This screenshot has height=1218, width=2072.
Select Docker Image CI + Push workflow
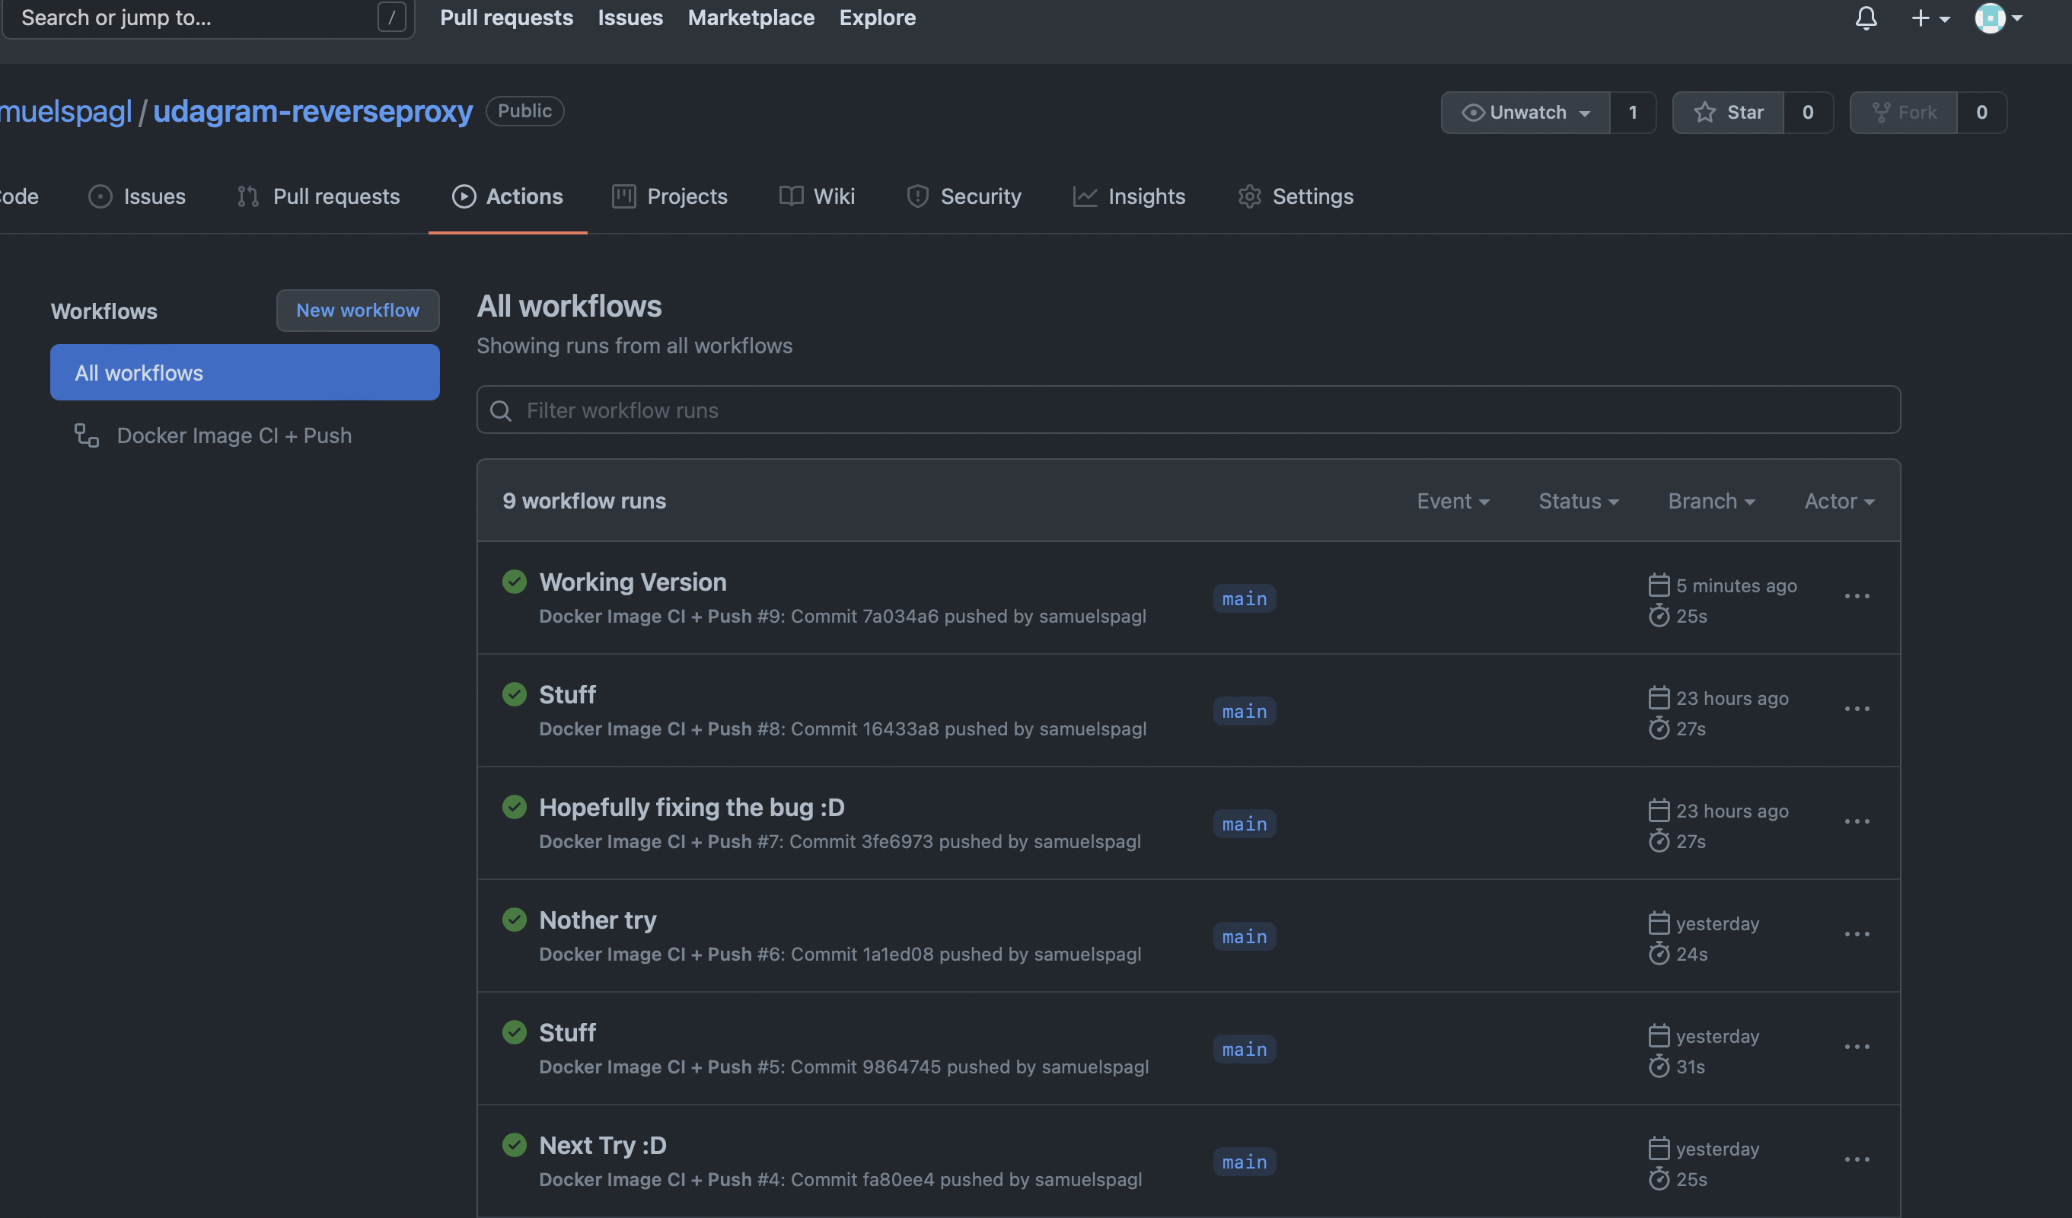(234, 436)
